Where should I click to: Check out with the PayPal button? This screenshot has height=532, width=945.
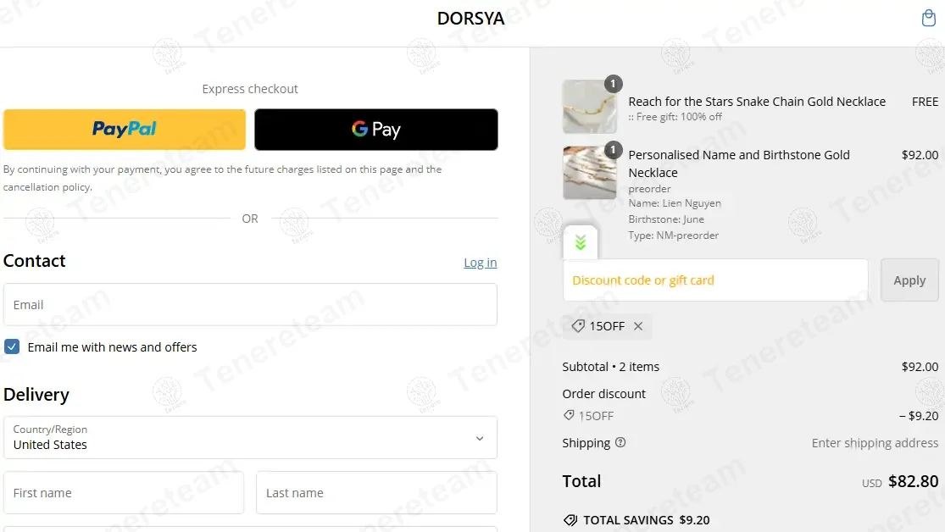pyautogui.click(x=125, y=130)
